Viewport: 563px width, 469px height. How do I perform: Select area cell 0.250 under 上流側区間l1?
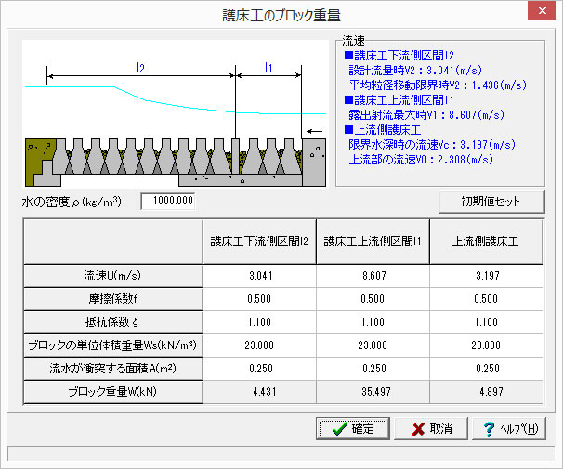(373, 369)
